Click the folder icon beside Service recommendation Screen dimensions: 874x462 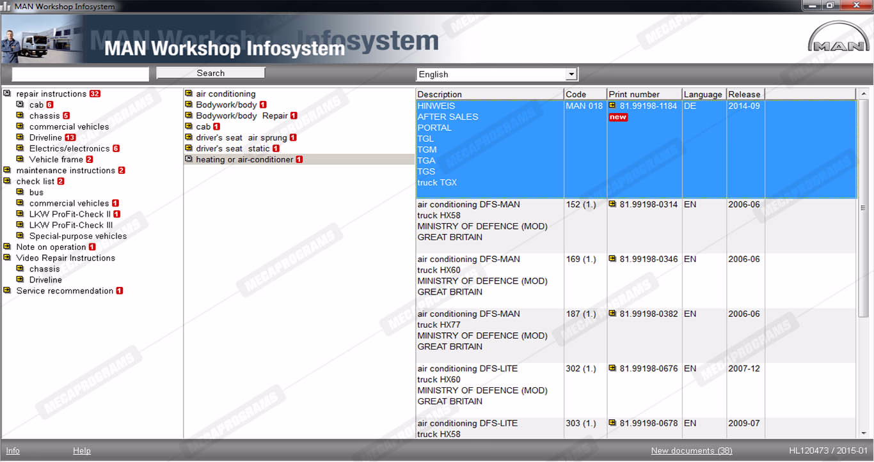coord(7,290)
